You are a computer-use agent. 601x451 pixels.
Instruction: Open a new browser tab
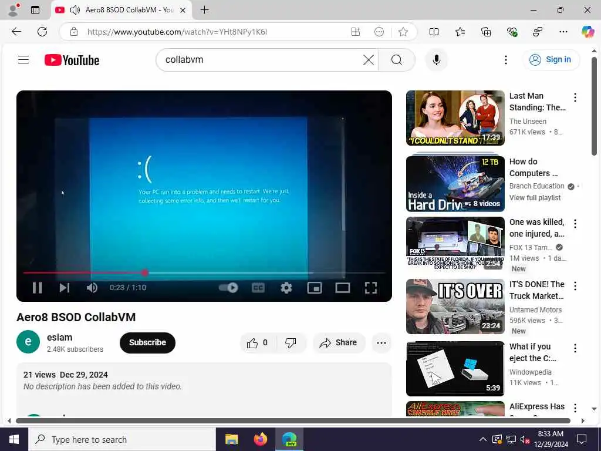point(205,10)
